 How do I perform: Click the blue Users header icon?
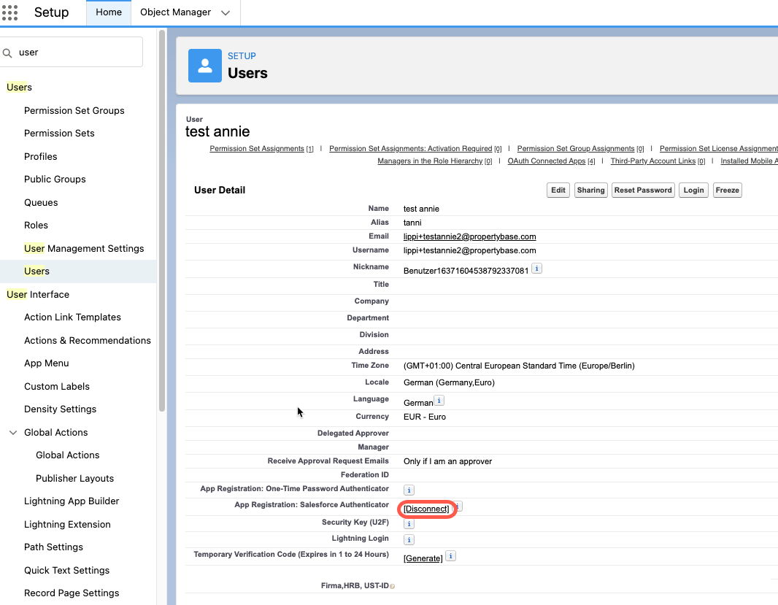point(205,66)
